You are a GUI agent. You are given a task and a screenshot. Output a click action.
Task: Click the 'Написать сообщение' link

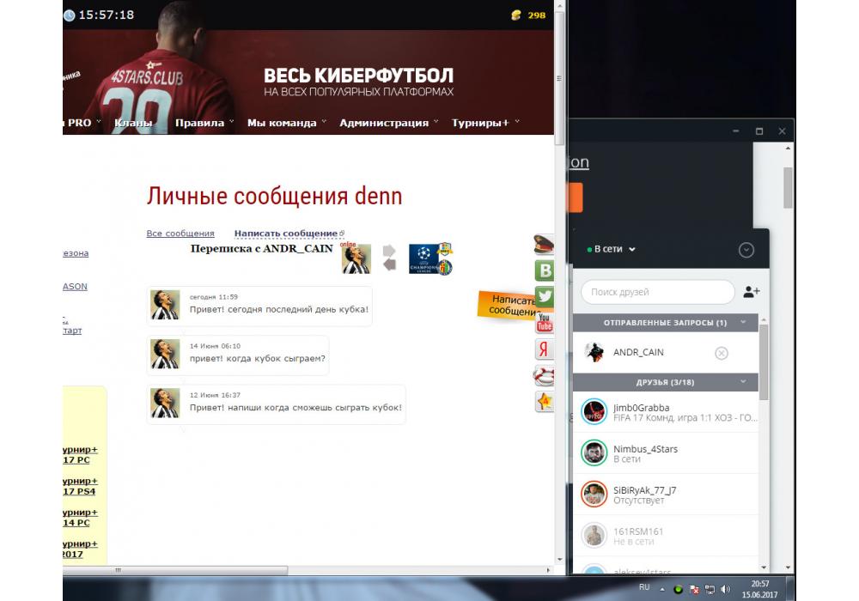(x=286, y=234)
